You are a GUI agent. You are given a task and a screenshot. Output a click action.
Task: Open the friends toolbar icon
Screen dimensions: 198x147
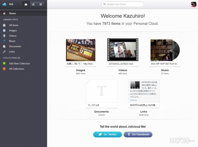click(33, 4)
